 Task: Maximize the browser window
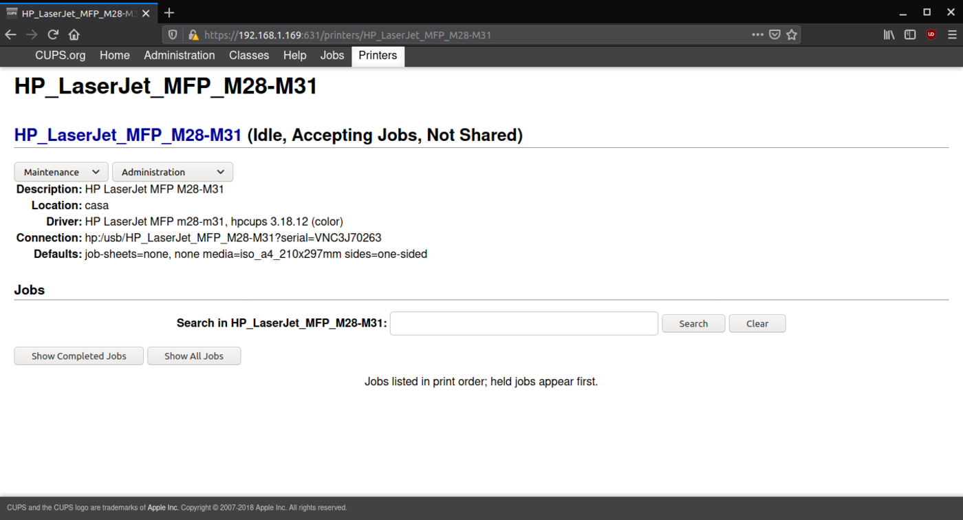[x=927, y=12]
